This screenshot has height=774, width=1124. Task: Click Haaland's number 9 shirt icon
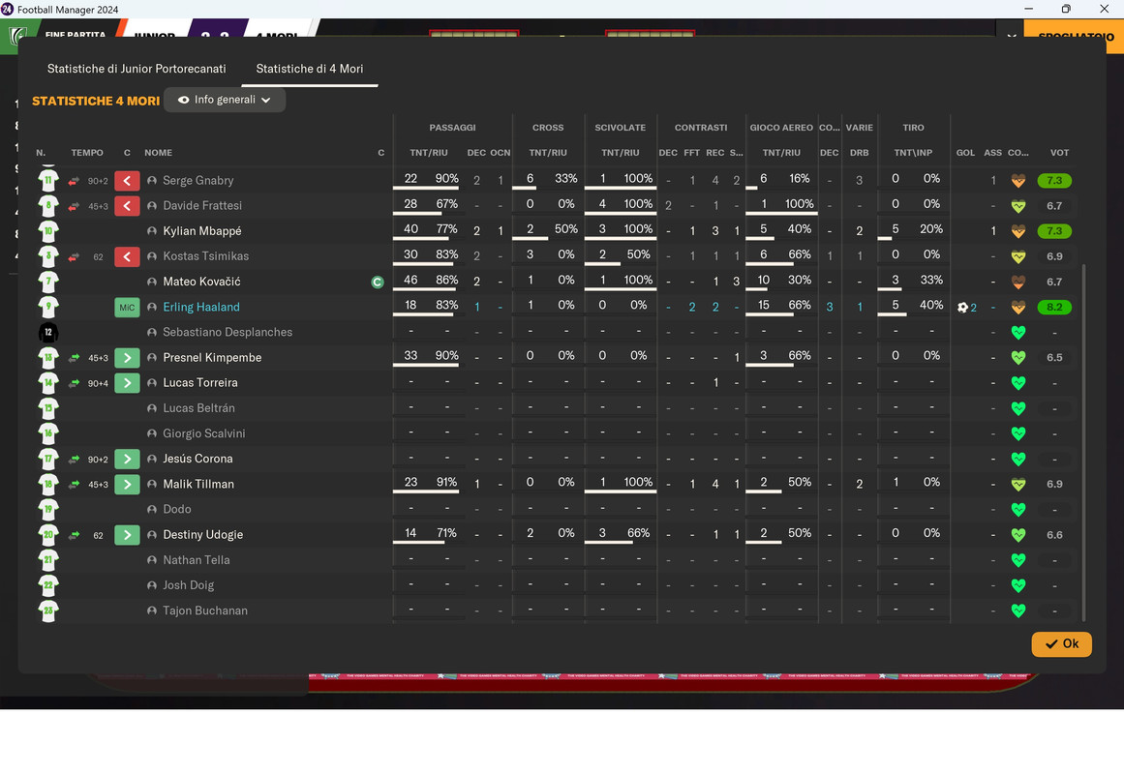48,308
